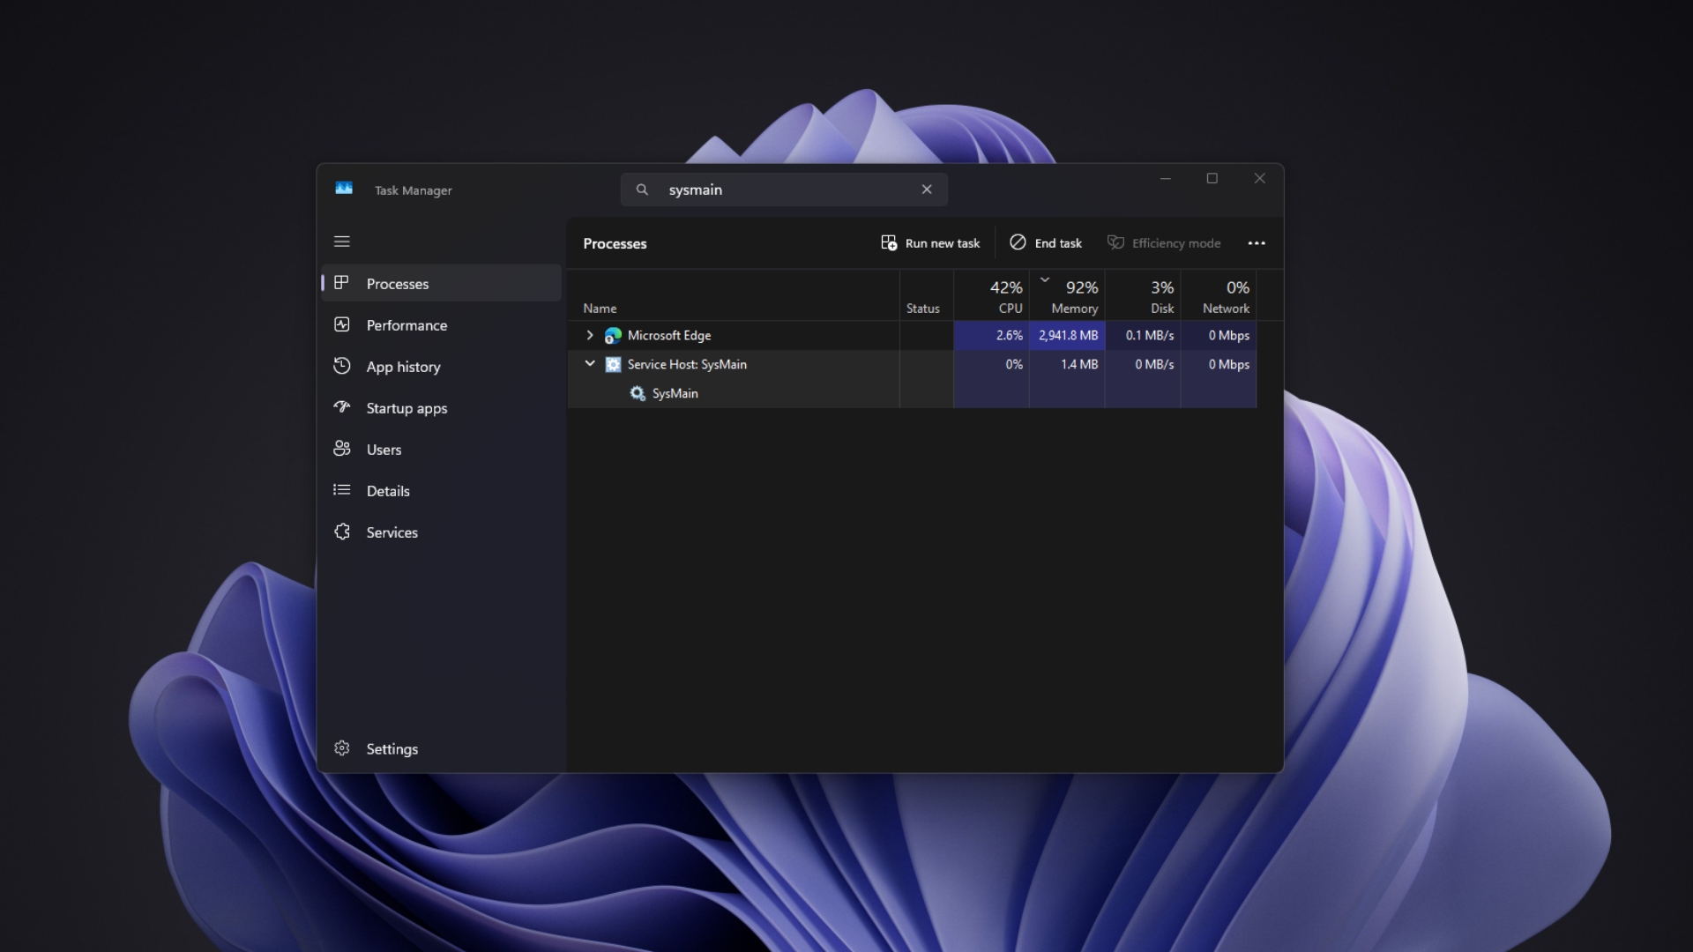Click the Efficiency mode button
The image size is (1693, 952).
pos(1164,243)
